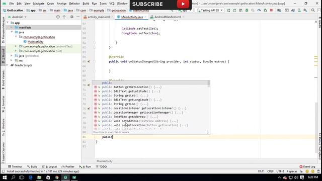
Task: Open the Testing API 28 device dropdown
Action: click(209, 10)
